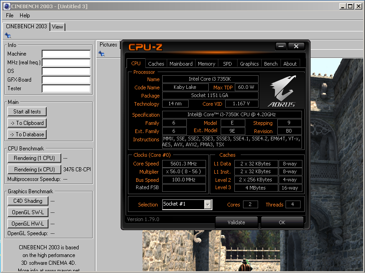The width and height of the screenshot is (365, 273).
Task: Minimize the CINEBENCH 2003 window
Action: click(343, 6)
